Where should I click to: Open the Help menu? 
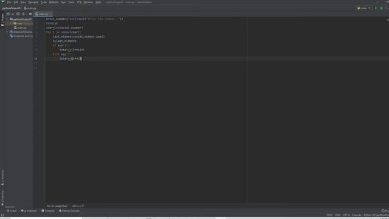tap(98, 2)
